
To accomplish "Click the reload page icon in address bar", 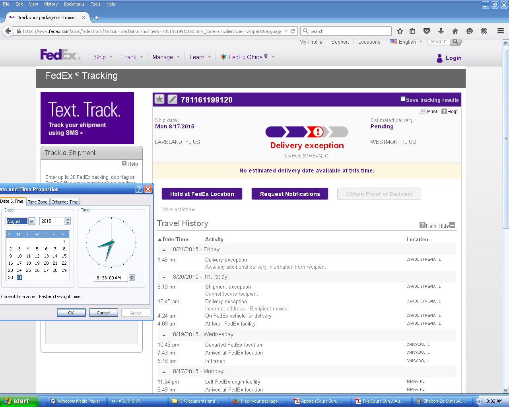I will pos(293,31).
